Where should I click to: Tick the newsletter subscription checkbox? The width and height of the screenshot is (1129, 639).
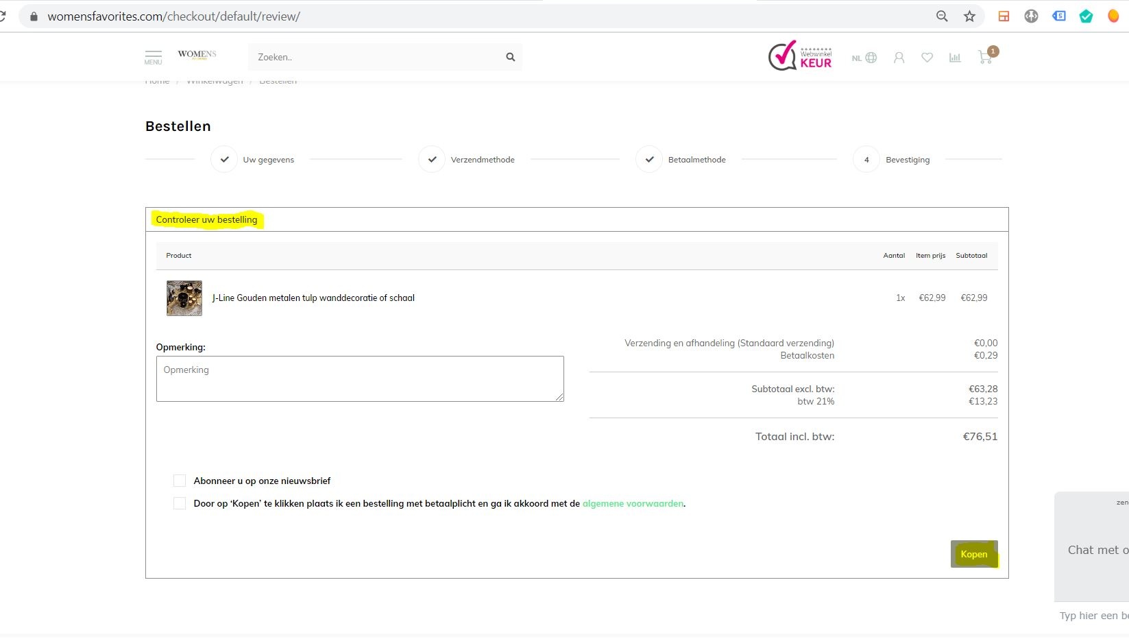click(x=180, y=481)
